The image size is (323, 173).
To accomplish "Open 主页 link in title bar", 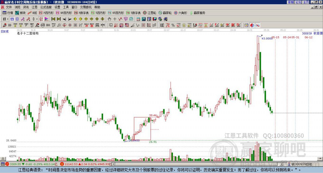I will tap(306, 2).
